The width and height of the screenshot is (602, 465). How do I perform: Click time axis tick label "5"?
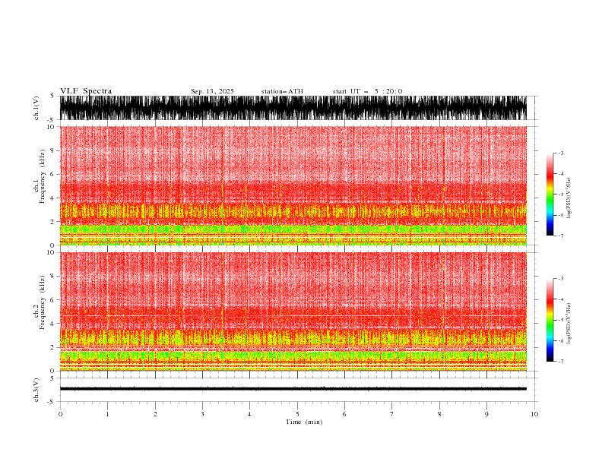[x=297, y=414]
